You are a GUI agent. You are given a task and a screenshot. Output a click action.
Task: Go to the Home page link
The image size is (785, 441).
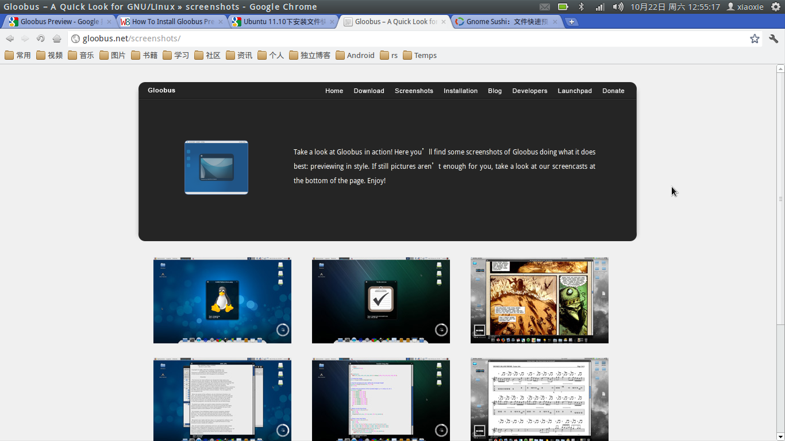point(334,91)
